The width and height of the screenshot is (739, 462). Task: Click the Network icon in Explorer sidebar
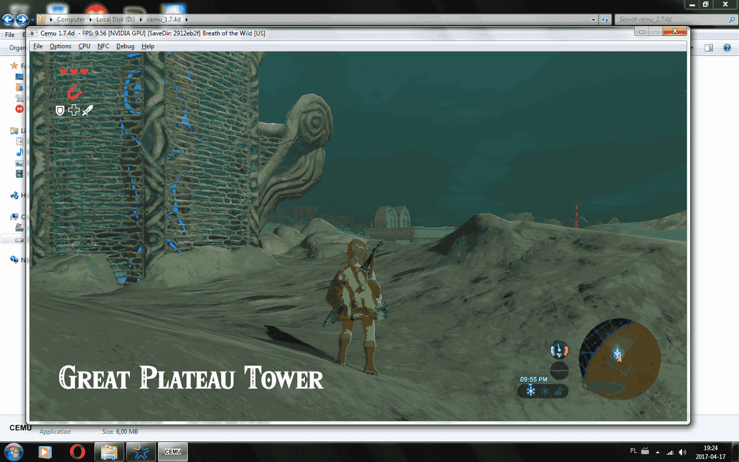[14, 260]
